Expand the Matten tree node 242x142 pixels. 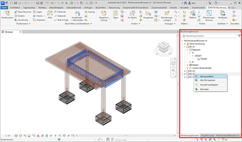(x=188, y=65)
